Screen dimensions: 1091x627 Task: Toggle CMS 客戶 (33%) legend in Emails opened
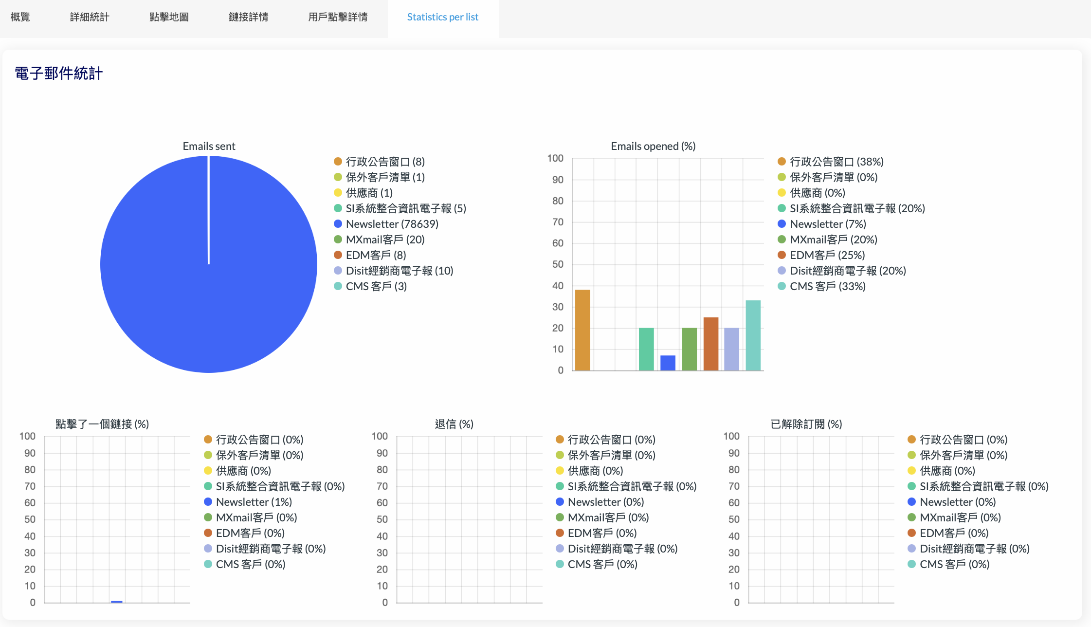tap(827, 286)
